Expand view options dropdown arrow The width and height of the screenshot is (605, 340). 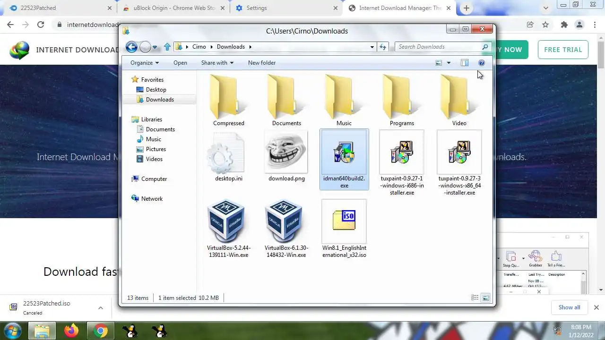click(x=449, y=63)
